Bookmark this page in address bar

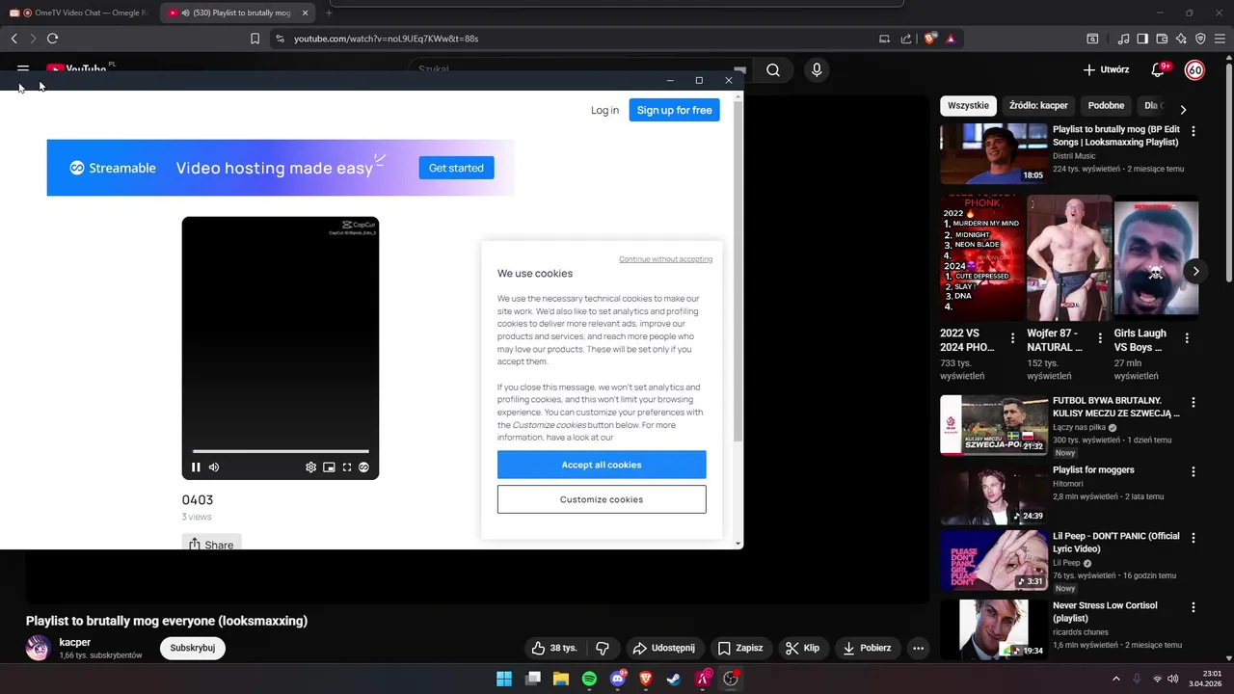(255, 39)
